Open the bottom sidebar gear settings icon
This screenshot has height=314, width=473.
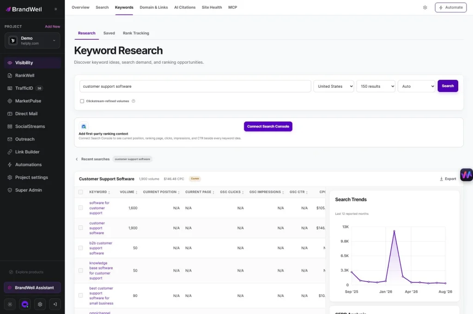click(x=40, y=304)
